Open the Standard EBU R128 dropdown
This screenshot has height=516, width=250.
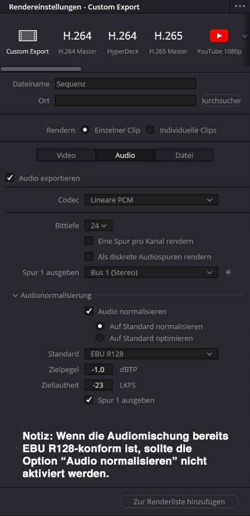click(151, 354)
